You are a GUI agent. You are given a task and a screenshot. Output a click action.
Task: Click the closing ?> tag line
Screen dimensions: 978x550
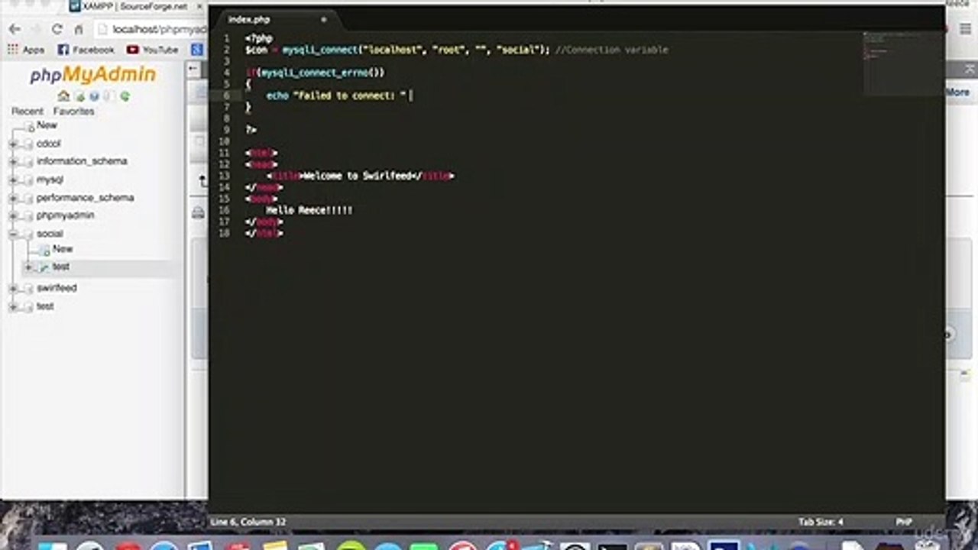pyautogui.click(x=251, y=130)
